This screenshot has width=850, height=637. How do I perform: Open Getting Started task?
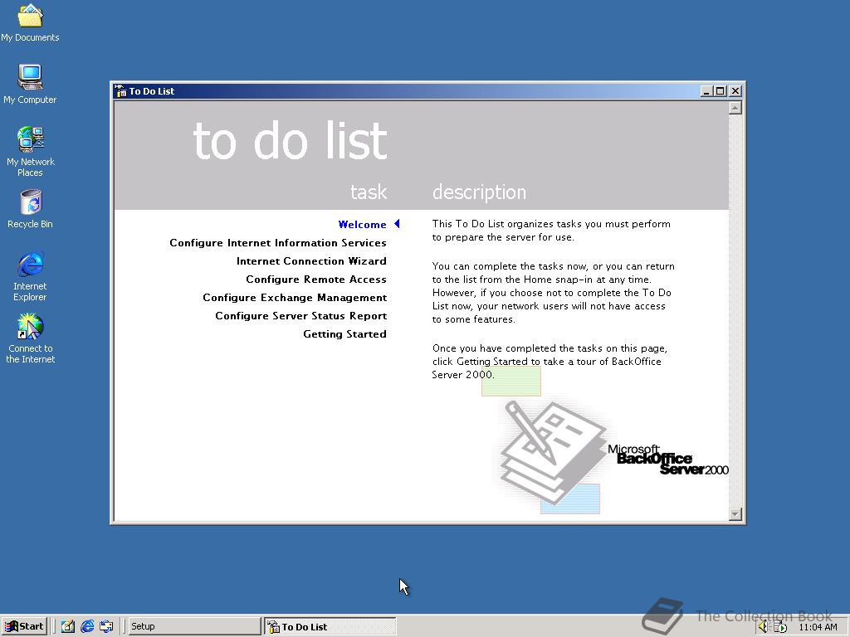(344, 334)
